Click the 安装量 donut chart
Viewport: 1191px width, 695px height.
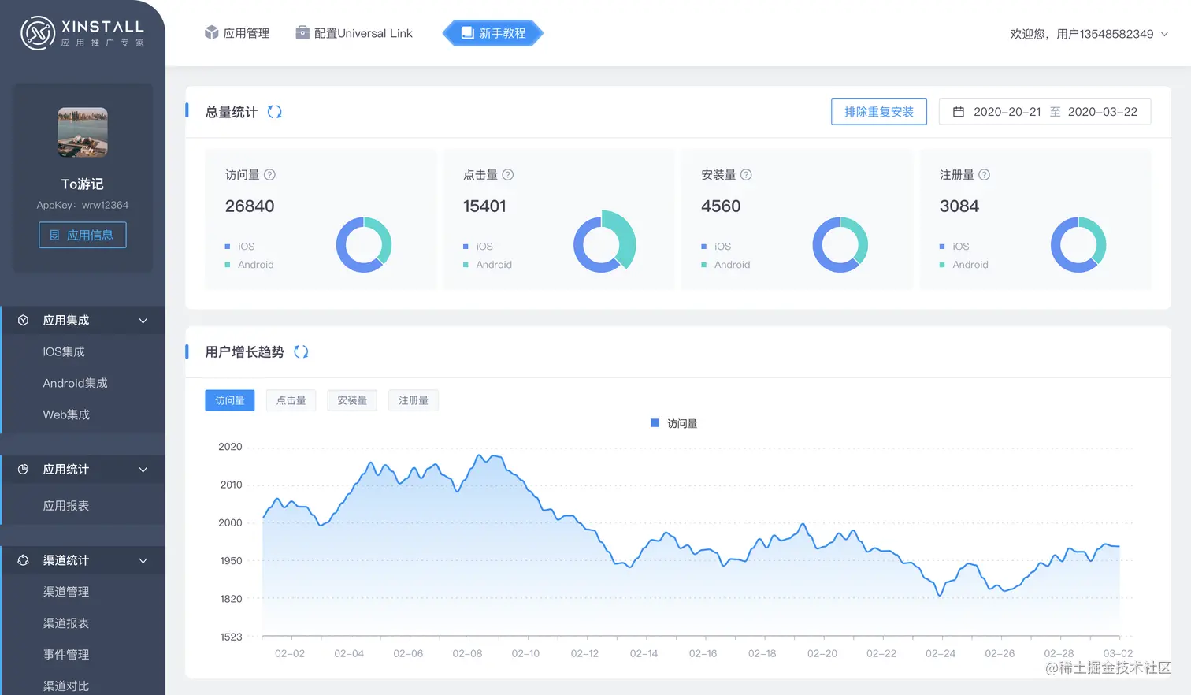click(840, 245)
